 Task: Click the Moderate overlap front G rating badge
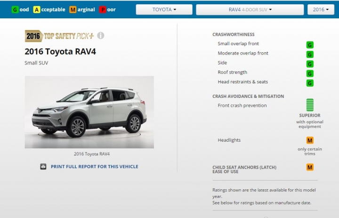click(310, 55)
